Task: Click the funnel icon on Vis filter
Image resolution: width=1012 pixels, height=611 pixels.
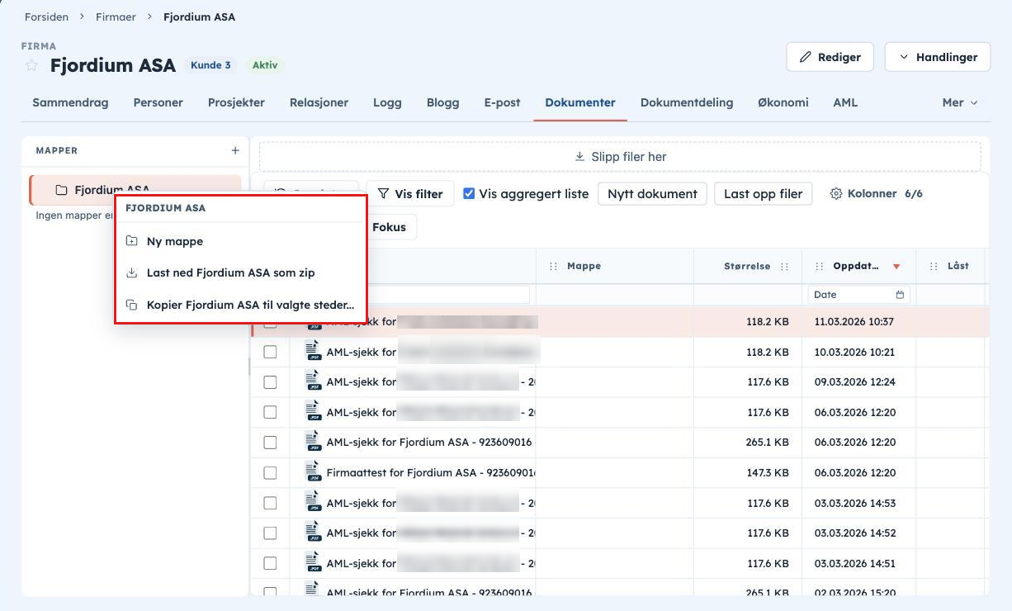Action: (383, 194)
